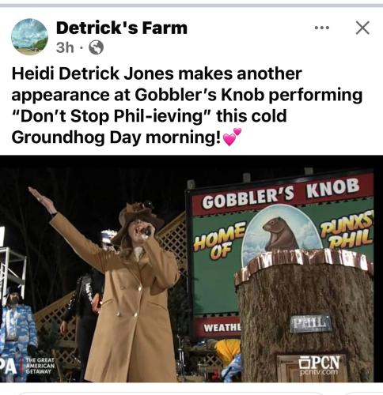Click the Great American Getaway PA logo
The height and width of the screenshot is (395, 383).
[28, 366]
